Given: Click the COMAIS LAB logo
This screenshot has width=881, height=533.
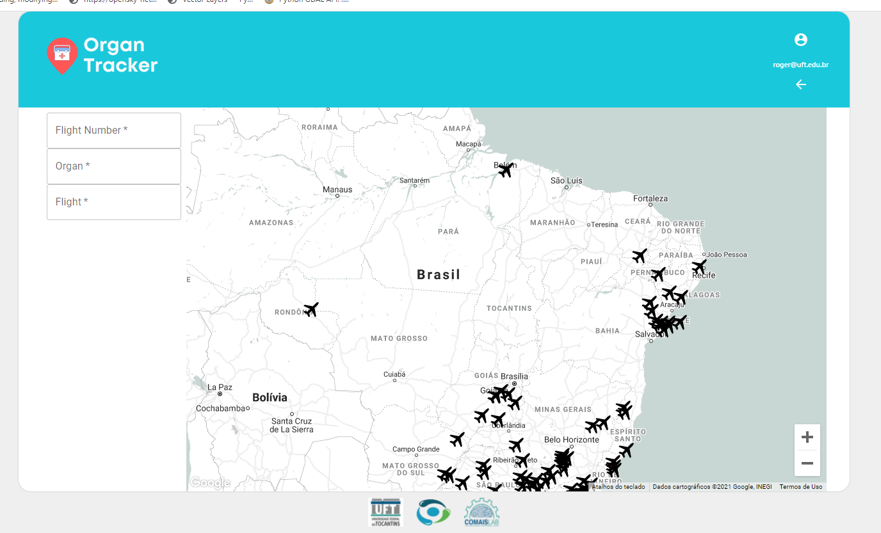Looking at the screenshot, I should coord(481,513).
